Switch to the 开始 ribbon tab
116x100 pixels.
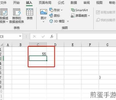16,3
